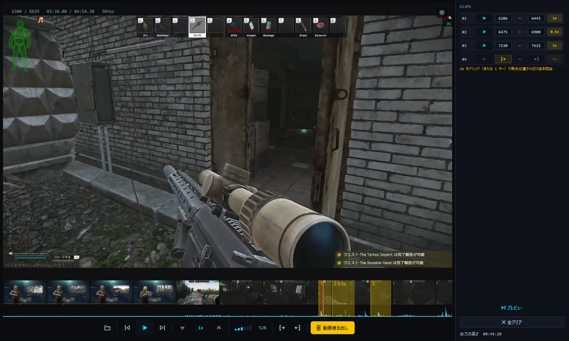
Task: Toggle the brightness sun icon above the preview
Action: 442,13
